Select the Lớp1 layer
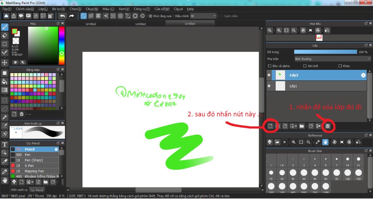373x199 pixels. 317,86
